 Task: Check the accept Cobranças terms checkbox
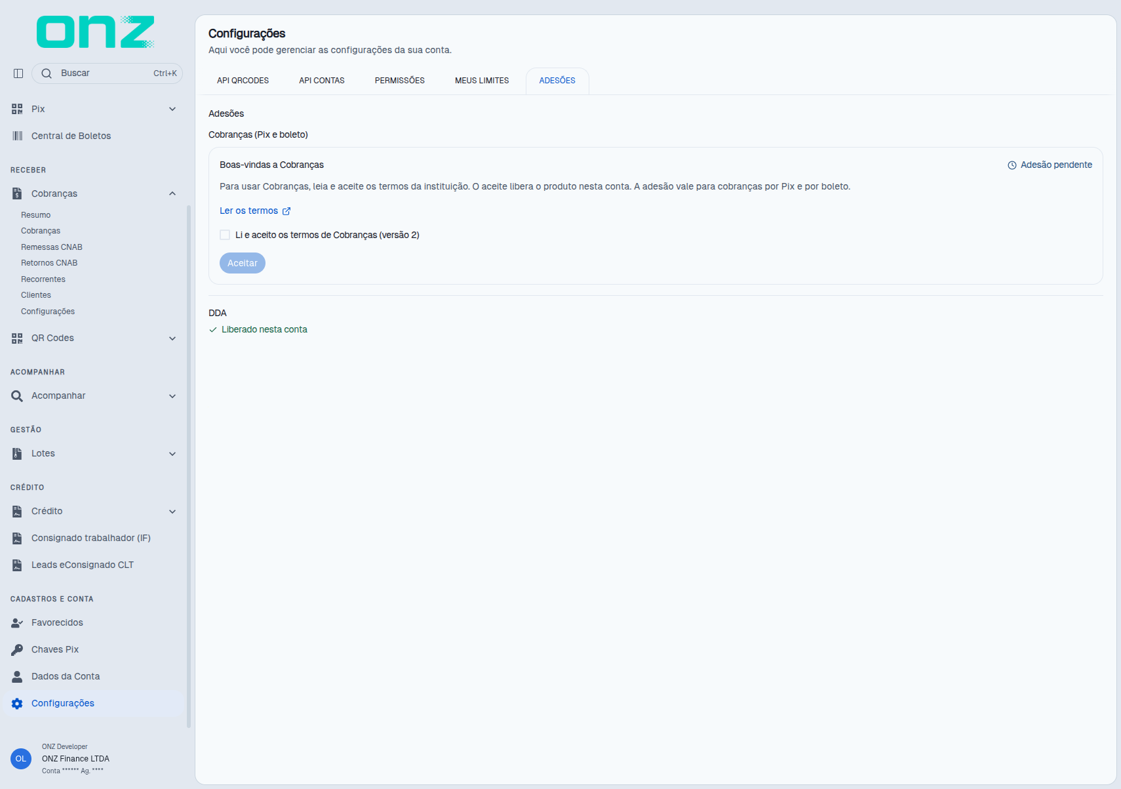(x=225, y=235)
